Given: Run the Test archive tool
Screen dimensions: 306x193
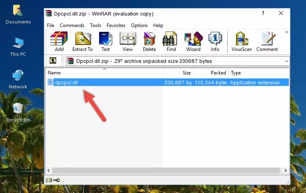Looking at the screenshot, I should coord(105,41).
